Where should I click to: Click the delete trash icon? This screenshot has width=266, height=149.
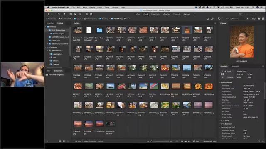[x=263, y=19]
